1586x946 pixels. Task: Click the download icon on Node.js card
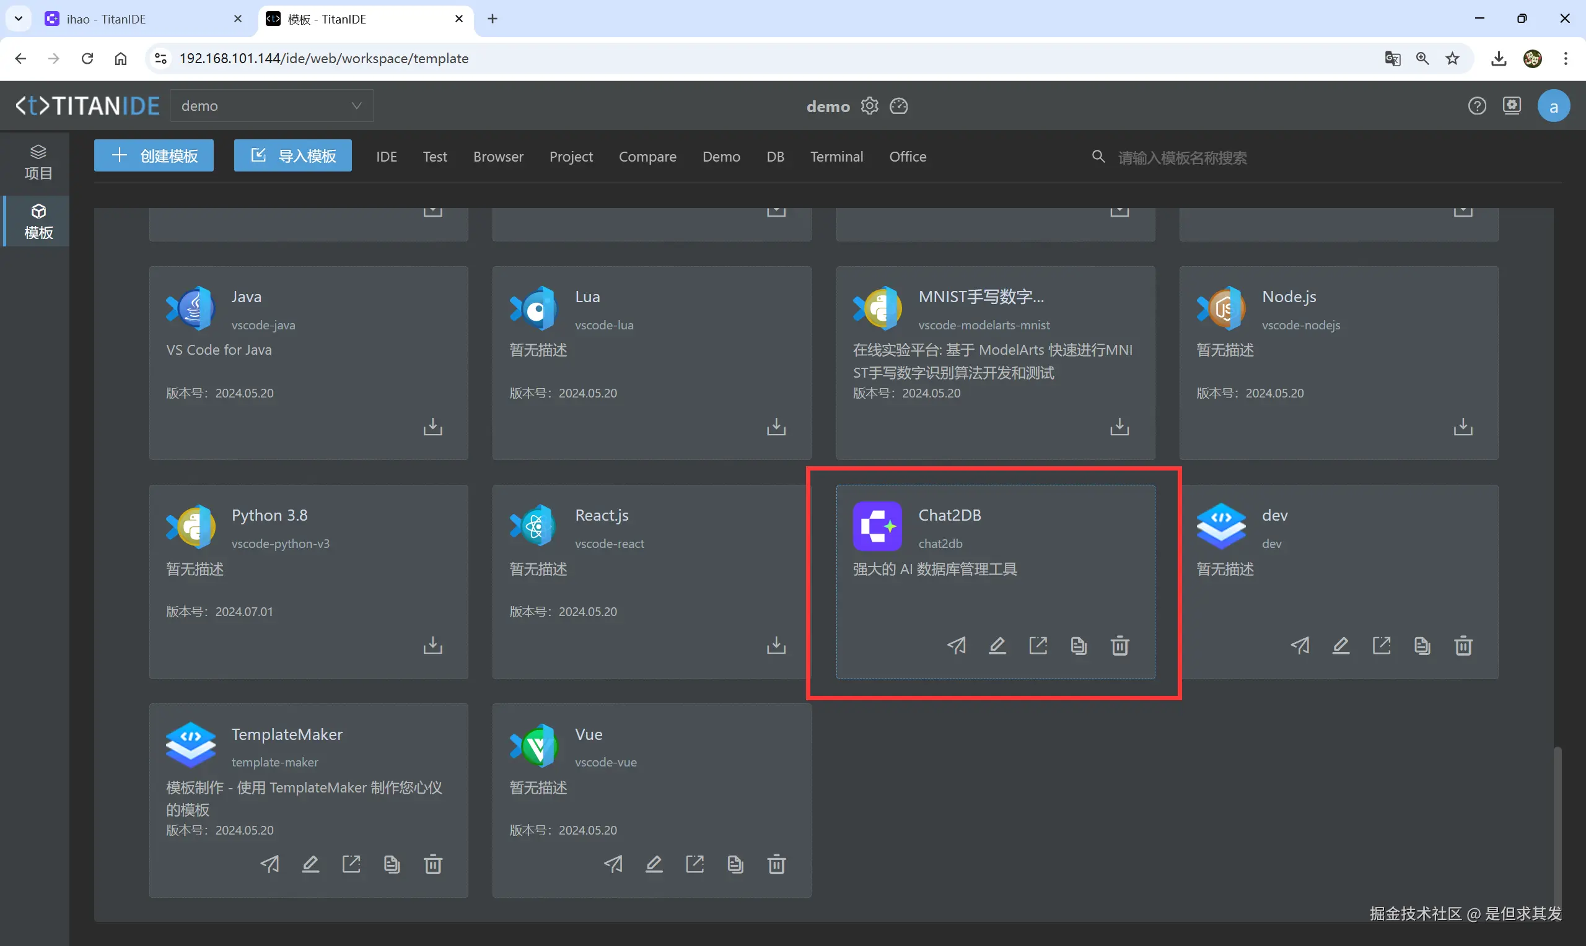coord(1463,427)
